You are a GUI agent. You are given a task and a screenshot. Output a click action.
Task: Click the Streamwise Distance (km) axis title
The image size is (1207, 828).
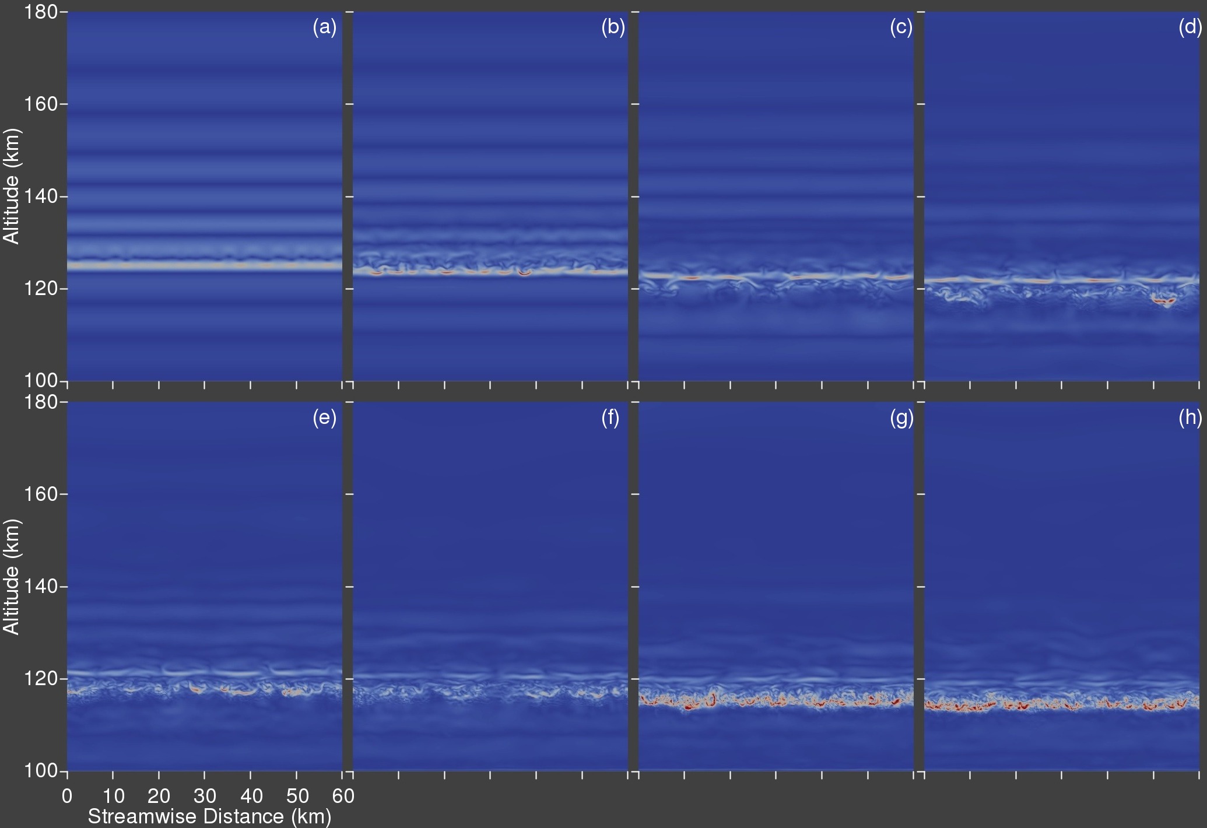pyautogui.click(x=209, y=816)
